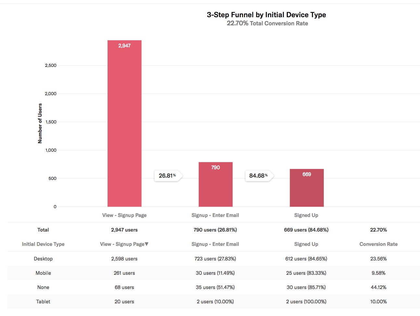The width and height of the screenshot is (420, 316).
Task: Click the 22.70% Total Conversion Rate subtitle
Action: [267, 23]
